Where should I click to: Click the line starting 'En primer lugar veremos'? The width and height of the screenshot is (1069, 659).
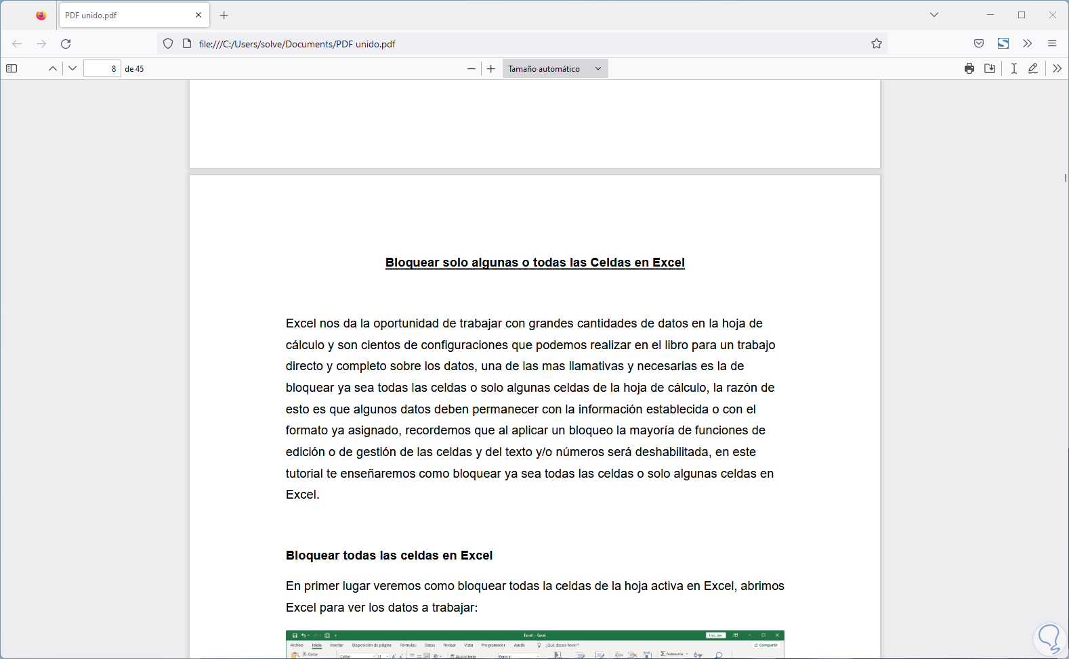535,586
